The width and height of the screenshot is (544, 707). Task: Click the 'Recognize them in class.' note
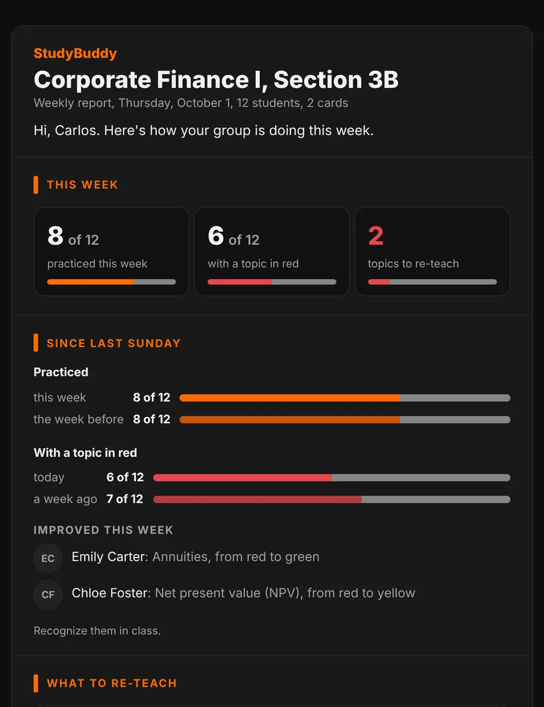tap(97, 631)
